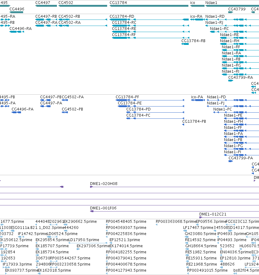
Task: Select the Ndae1-RG transcript label
Action: [231, 65]
